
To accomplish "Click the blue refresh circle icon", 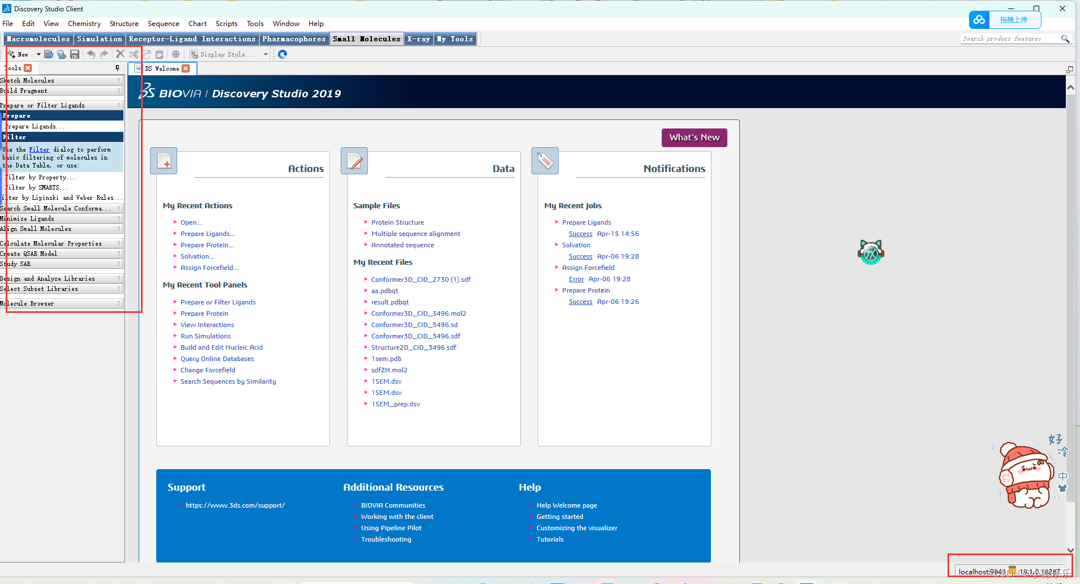I will pyautogui.click(x=282, y=54).
